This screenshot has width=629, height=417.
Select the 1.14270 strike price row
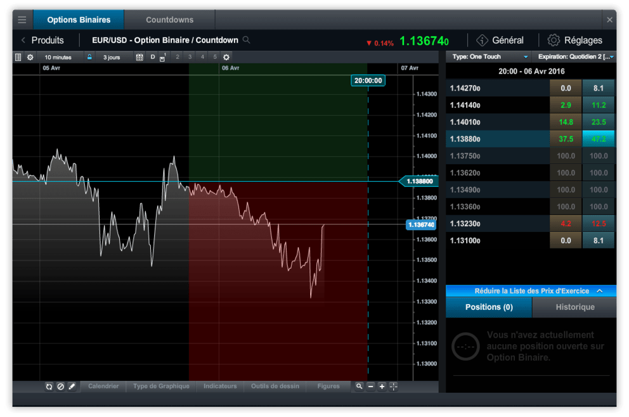497,88
